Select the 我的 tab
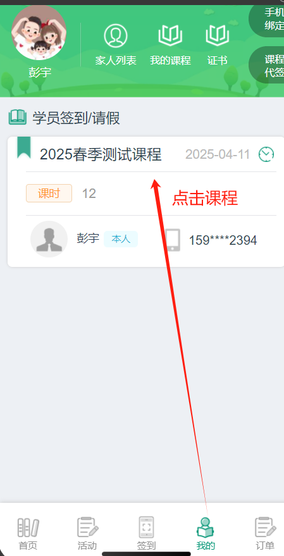The image size is (284, 556). pyautogui.click(x=206, y=533)
